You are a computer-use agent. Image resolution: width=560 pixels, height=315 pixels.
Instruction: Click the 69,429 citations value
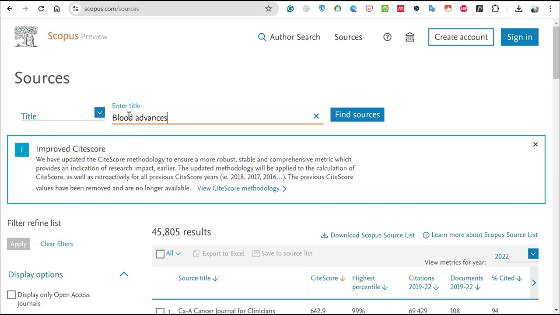pos(418,311)
